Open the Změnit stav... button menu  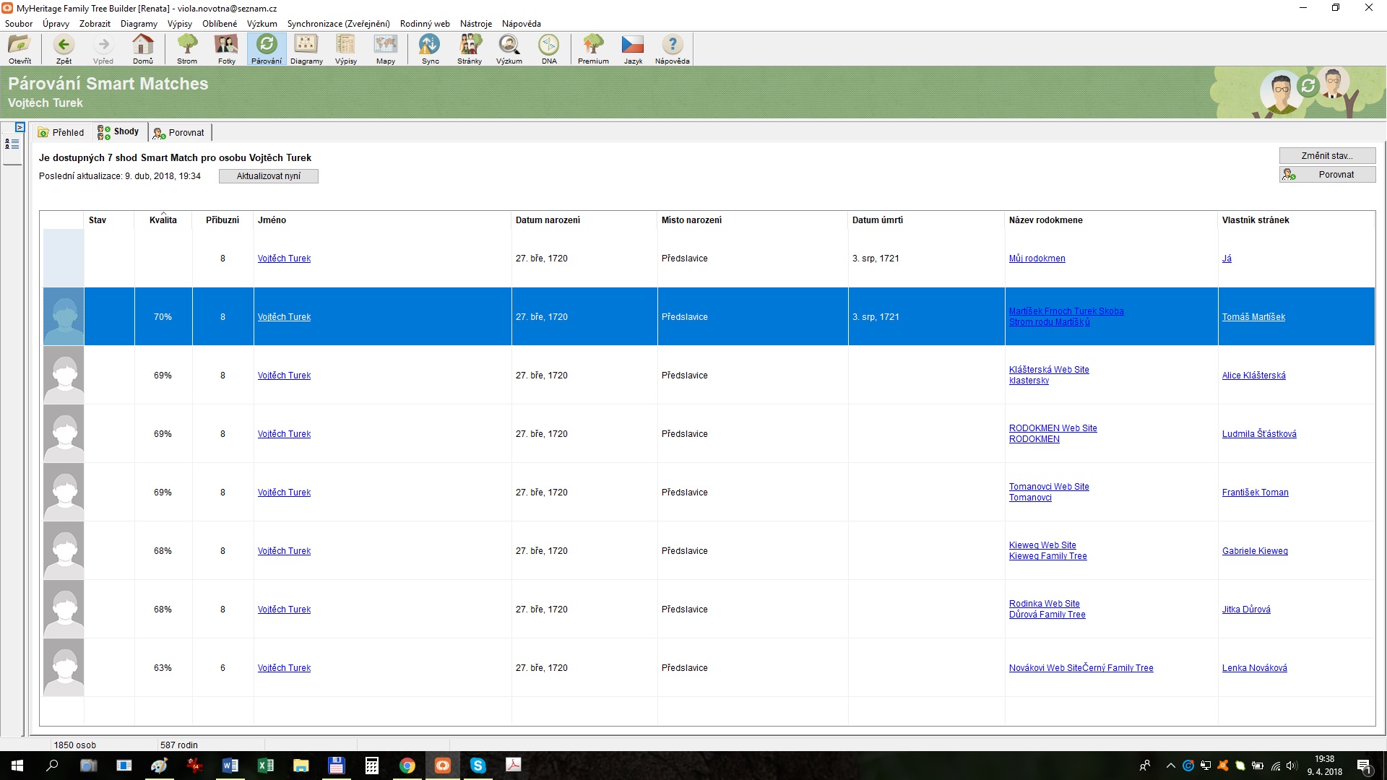click(1327, 155)
